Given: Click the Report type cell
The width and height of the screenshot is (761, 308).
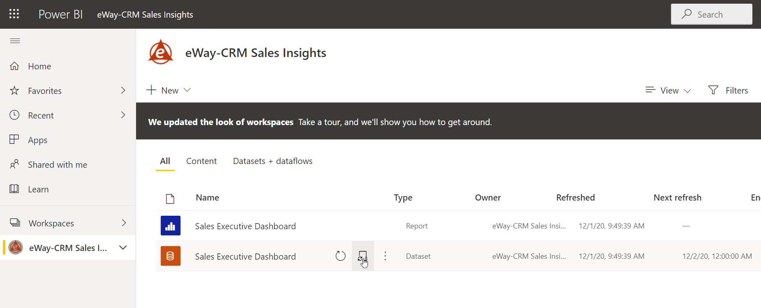Looking at the screenshot, I should click(x=417, y=226).
